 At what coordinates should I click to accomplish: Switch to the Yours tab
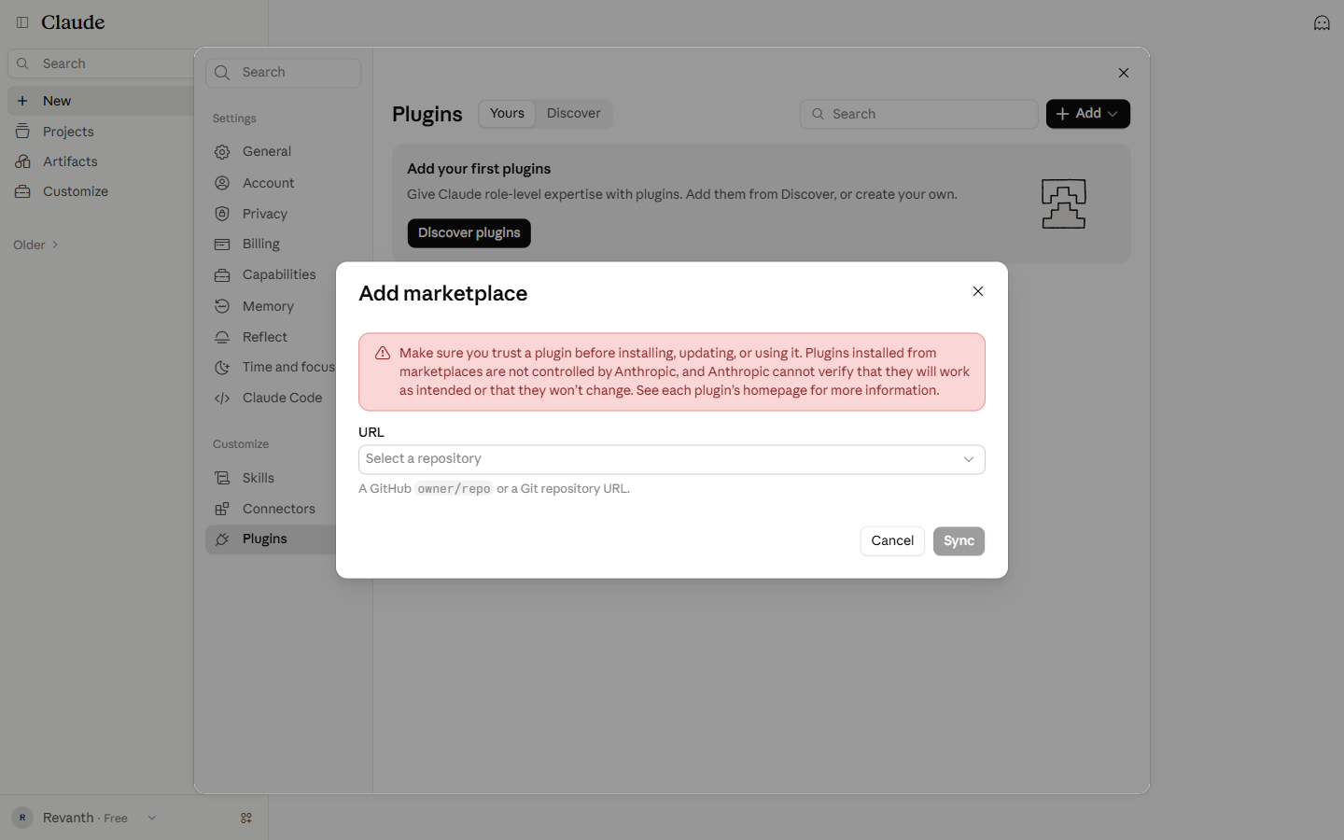click(x=507, y=114)
